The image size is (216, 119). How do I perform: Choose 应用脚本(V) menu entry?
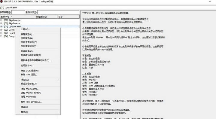26,66
